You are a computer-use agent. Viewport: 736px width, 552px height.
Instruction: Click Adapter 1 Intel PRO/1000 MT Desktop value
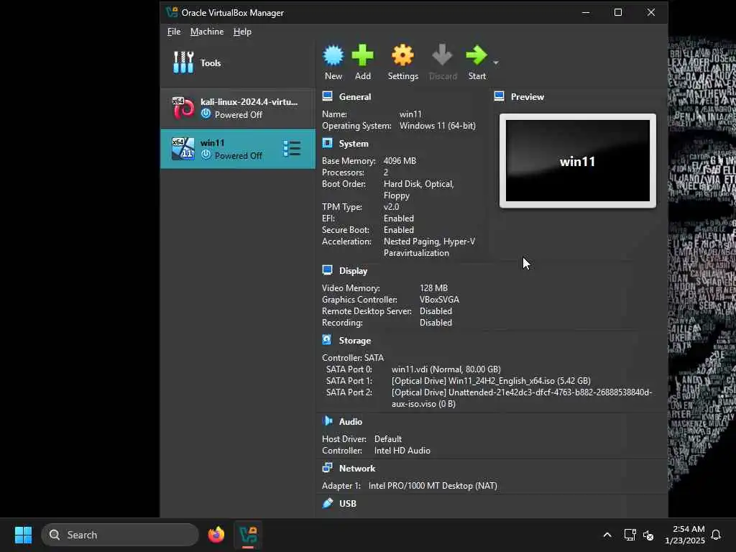(433, 486)
